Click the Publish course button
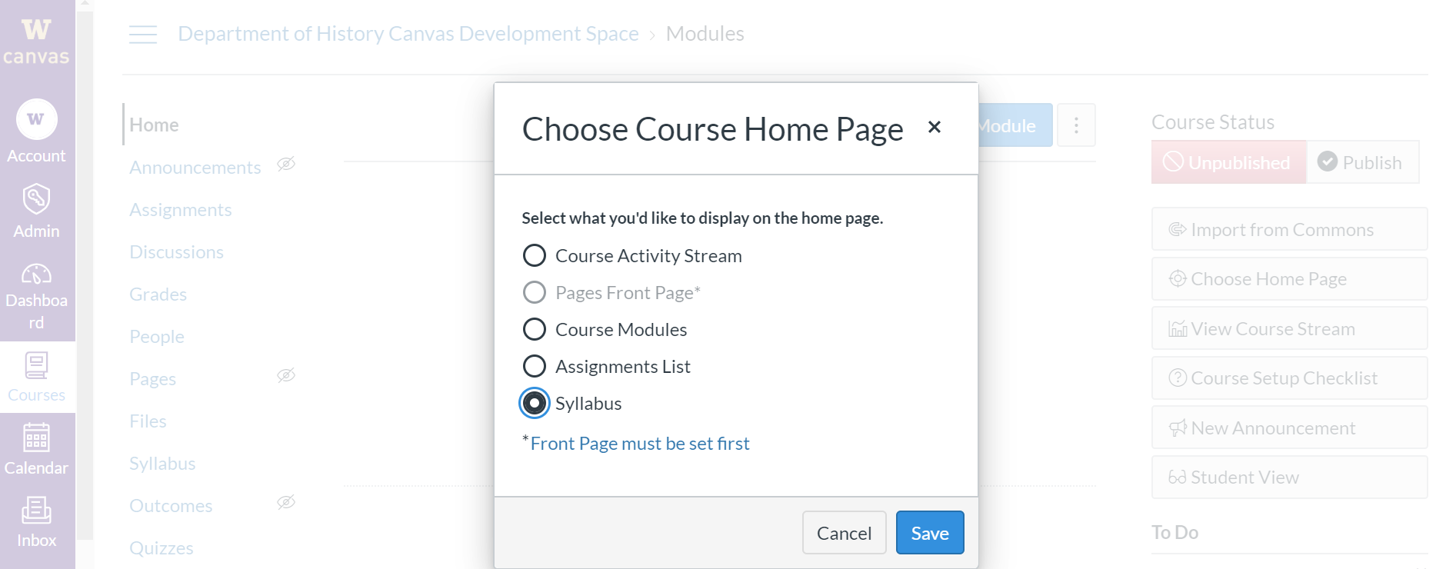1456x569 pixels. click(x=1362, y=162)
